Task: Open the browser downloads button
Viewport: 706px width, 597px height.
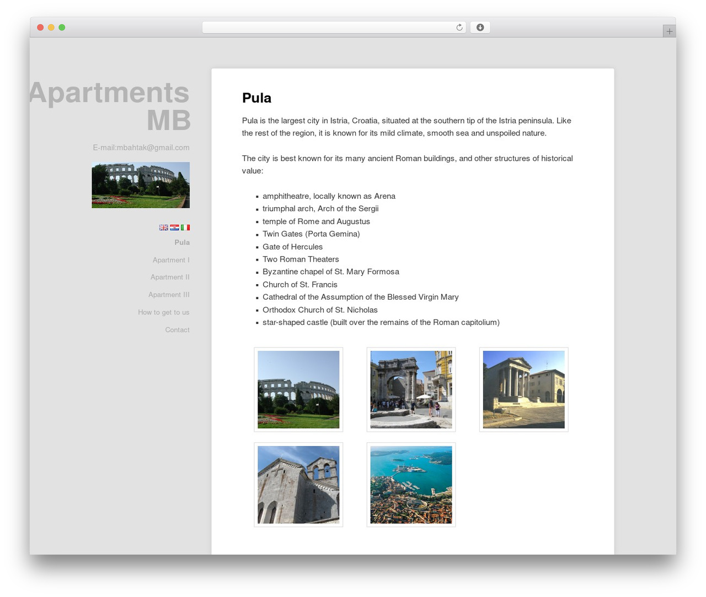Action: click(480, 28)
